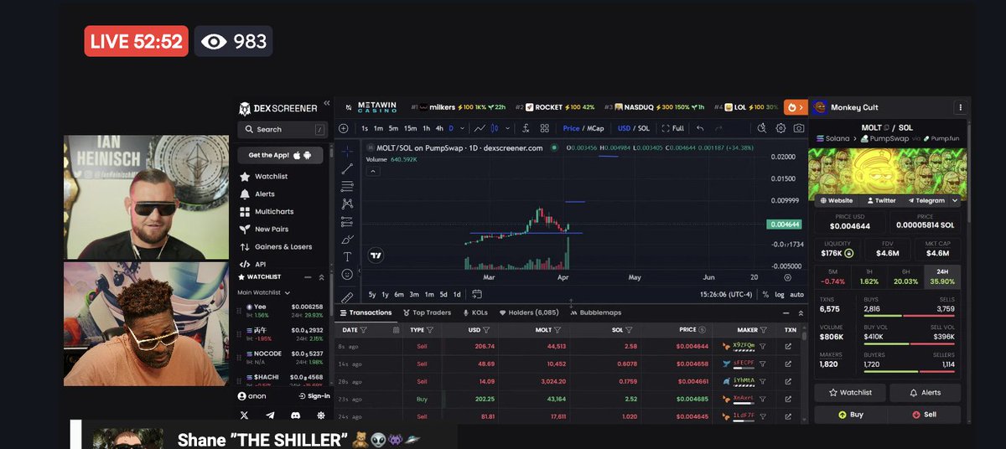Click the compare or add symbol icon
Image resolution: width=1006 pixels, height=449 pixels.
click(x=343, y=128)
